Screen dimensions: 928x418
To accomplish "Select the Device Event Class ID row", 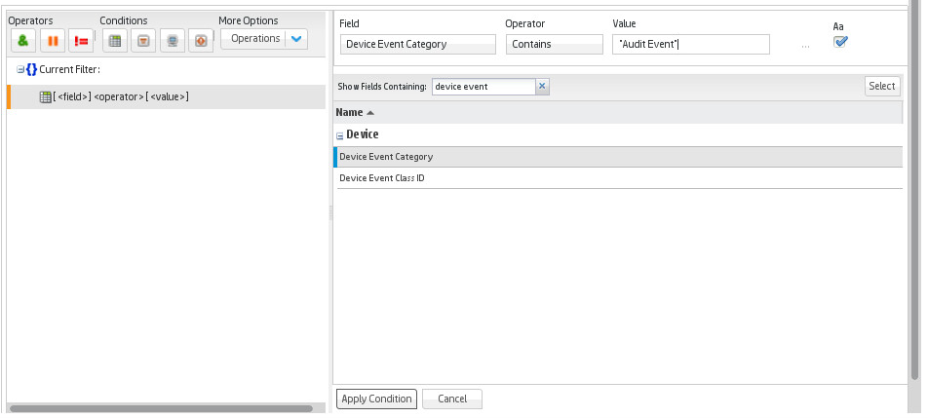I will click(618, 178).
